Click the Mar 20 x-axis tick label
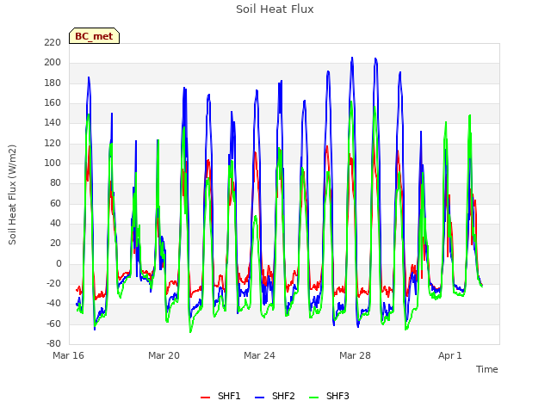Image resolution: width=551 pixels, height=413 pixels. click(x=164, y=355)
